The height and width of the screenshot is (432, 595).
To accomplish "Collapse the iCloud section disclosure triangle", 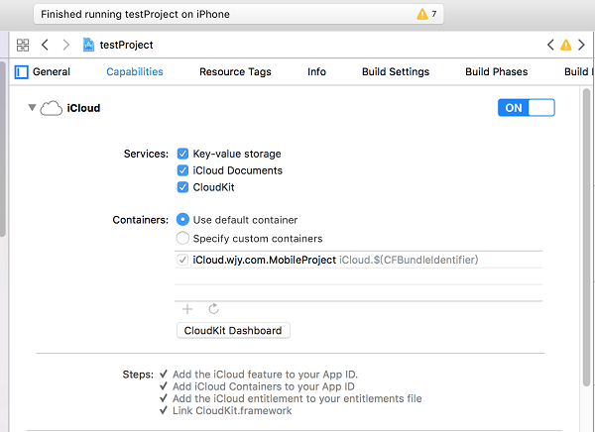I will 32,109.
